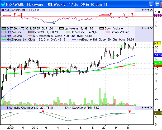The width and height of the screenshot is (162, 130).
Task: Click the green 150 EMA legend line
Action: tap(4, 39)
